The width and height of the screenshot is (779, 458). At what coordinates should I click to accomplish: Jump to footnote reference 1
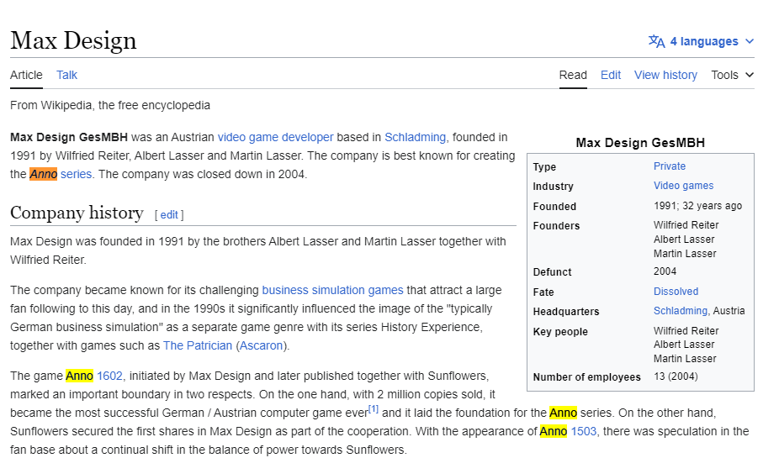(x=374, y=409)
